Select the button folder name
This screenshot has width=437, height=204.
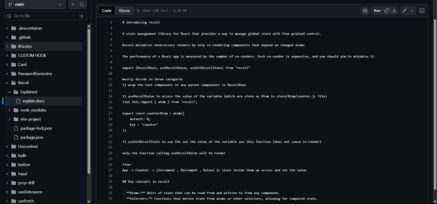point(24,165)
